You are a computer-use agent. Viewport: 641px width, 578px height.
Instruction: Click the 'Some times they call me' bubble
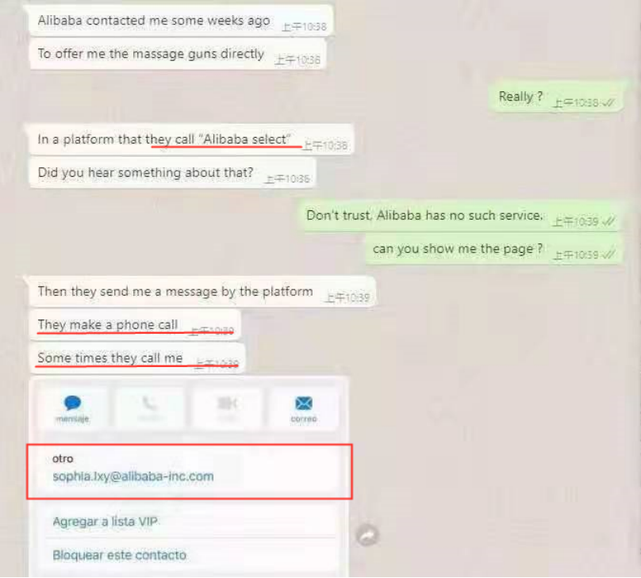(x=137, y=358)
